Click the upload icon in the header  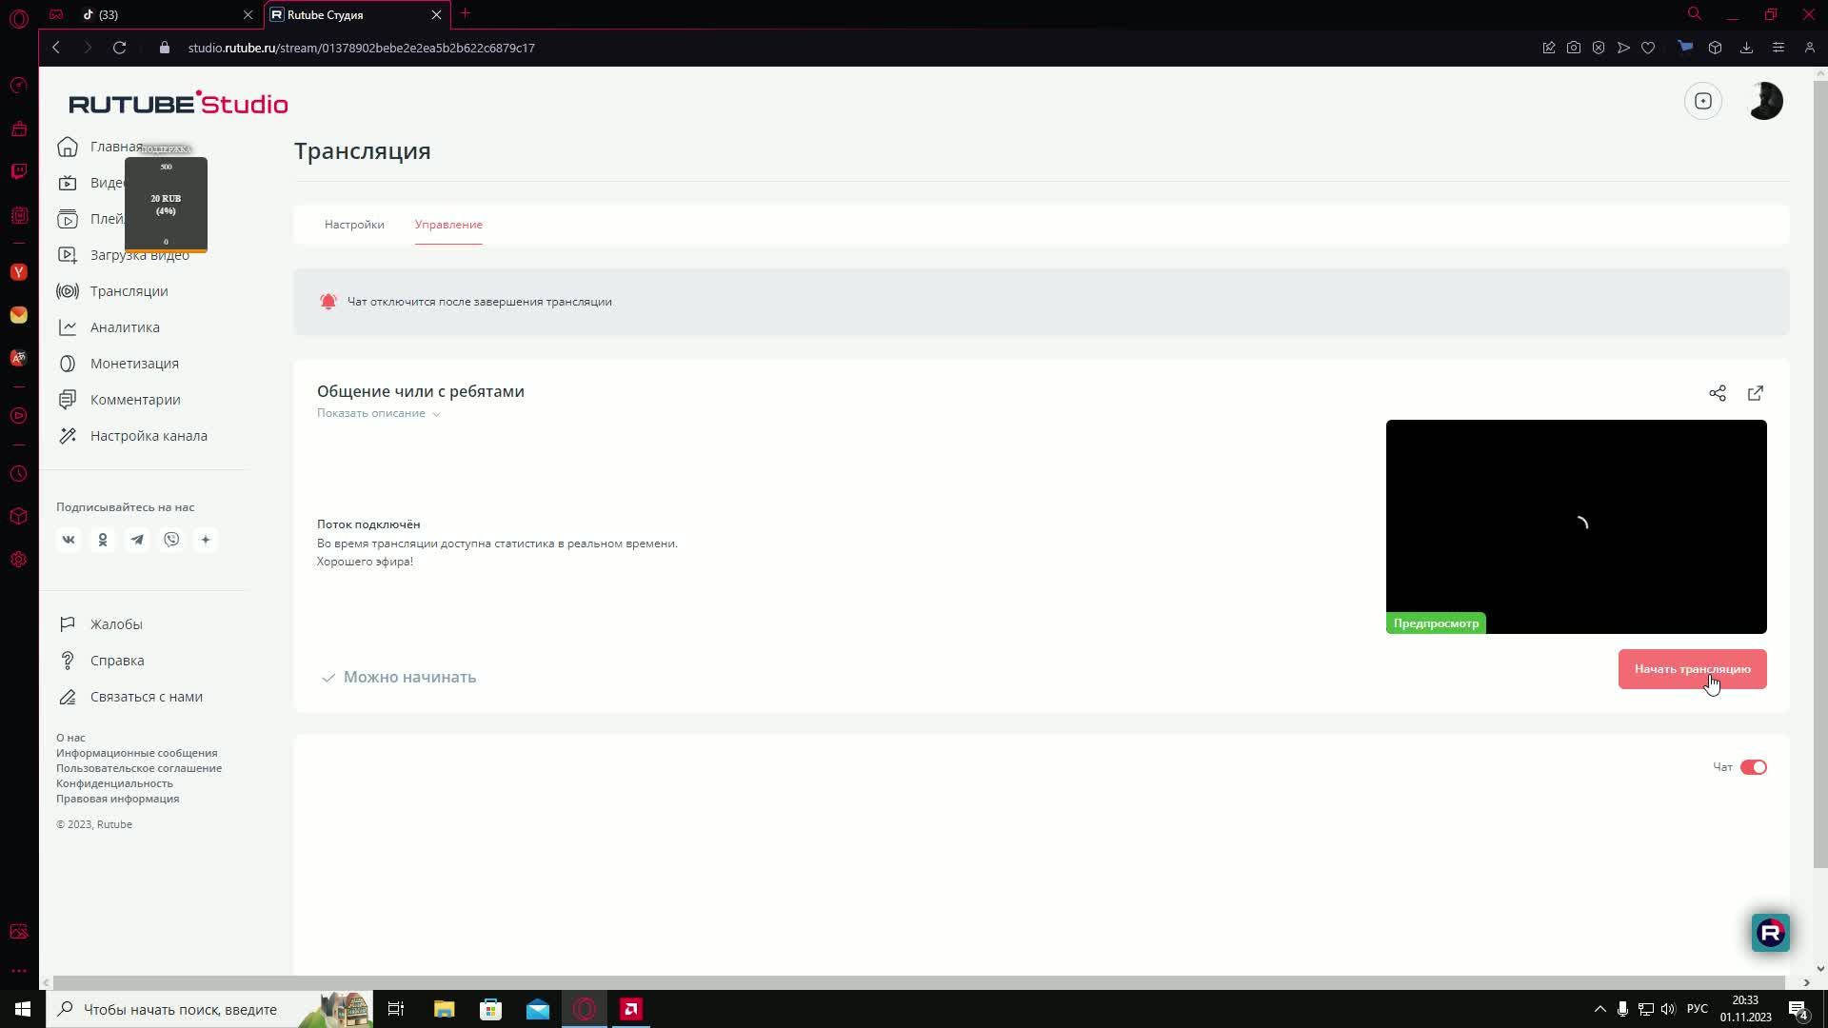pyautogui.click(x=1702, y=101)
